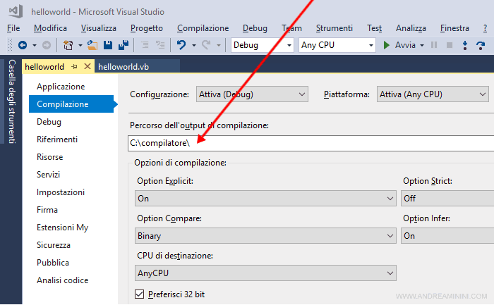
Task: Pin the helloworld tab
Action: point(74,67)
